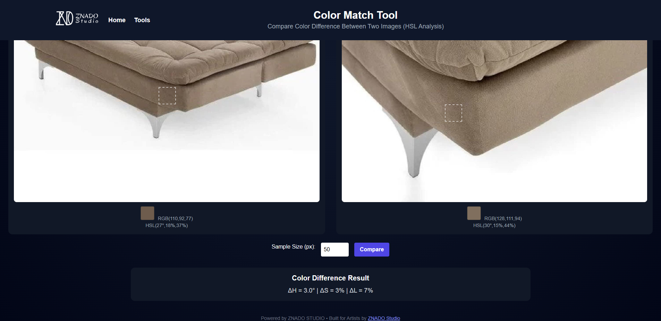Click the right image's brown color swatch
The image size is (661, 321).
coord(474,213)
